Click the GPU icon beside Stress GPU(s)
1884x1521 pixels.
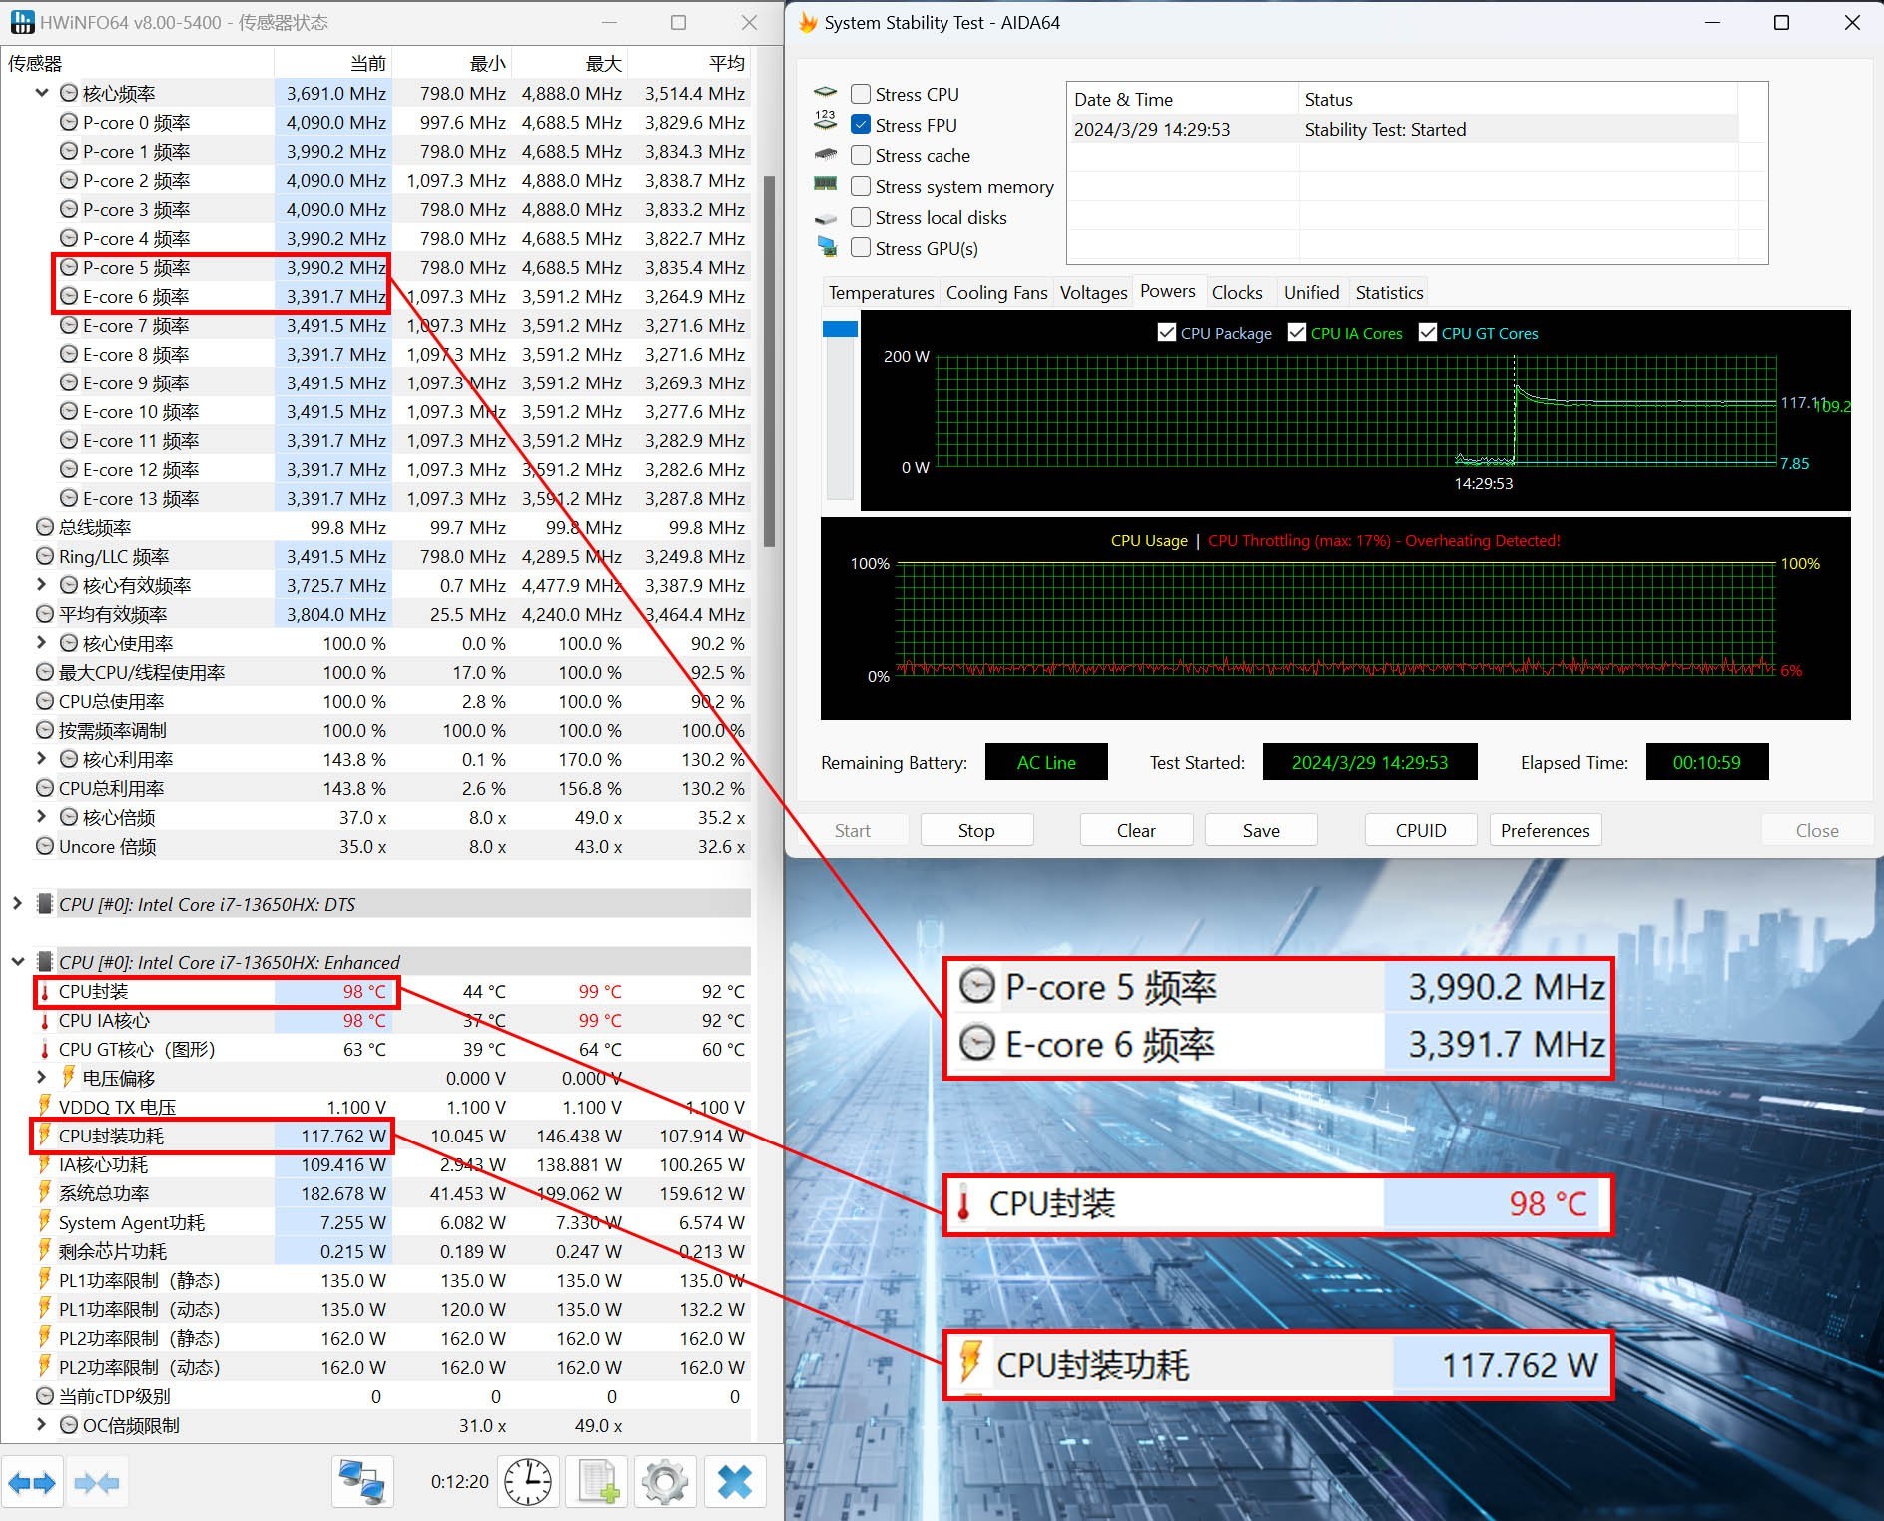point(827,247)
